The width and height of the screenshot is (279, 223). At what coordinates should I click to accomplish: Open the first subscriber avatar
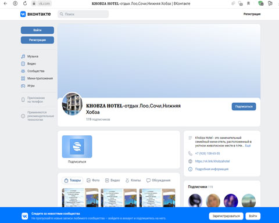[x=195, y=201]
